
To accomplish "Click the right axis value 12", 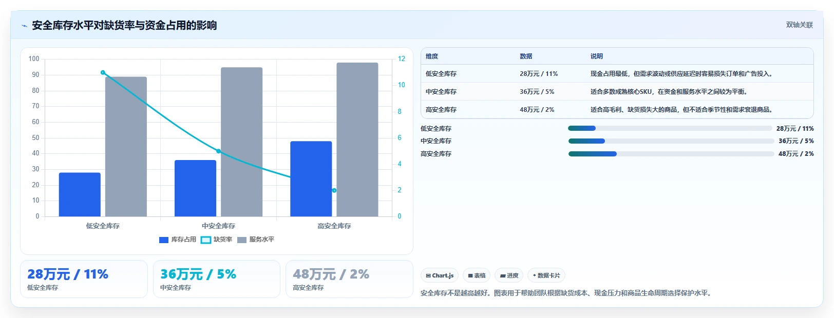I will tap(402, 59).
